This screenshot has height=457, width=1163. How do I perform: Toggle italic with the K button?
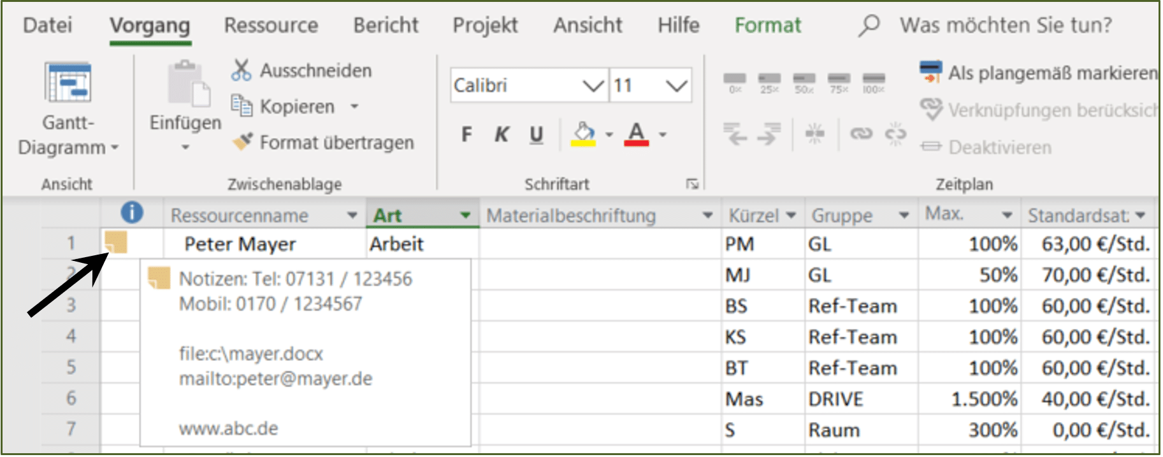[x=502, y=134]
